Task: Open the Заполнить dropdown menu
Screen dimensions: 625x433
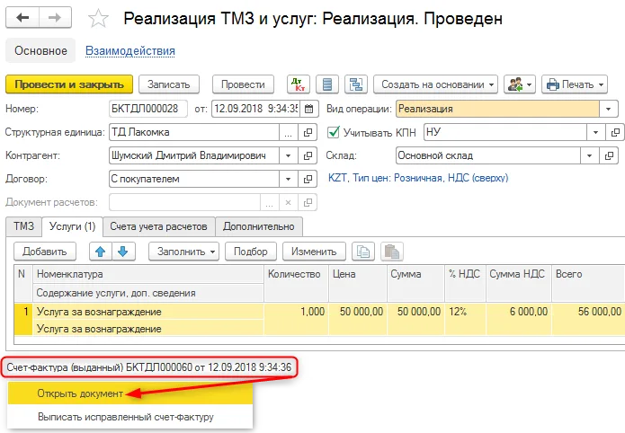Action: [183, 252]
